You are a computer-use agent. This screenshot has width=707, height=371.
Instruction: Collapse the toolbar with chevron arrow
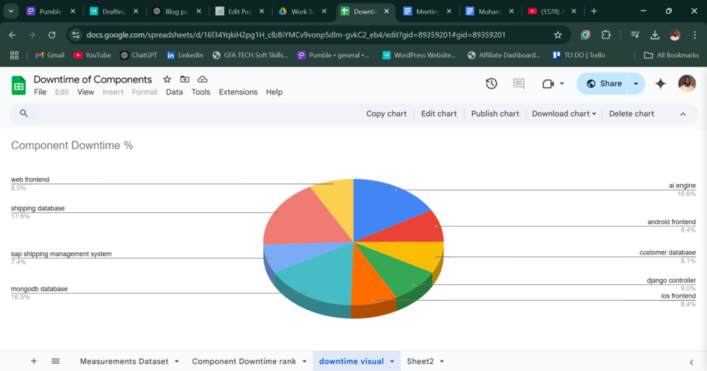point(683,114)
